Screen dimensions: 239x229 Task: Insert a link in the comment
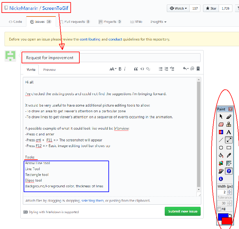coord(148,69)
